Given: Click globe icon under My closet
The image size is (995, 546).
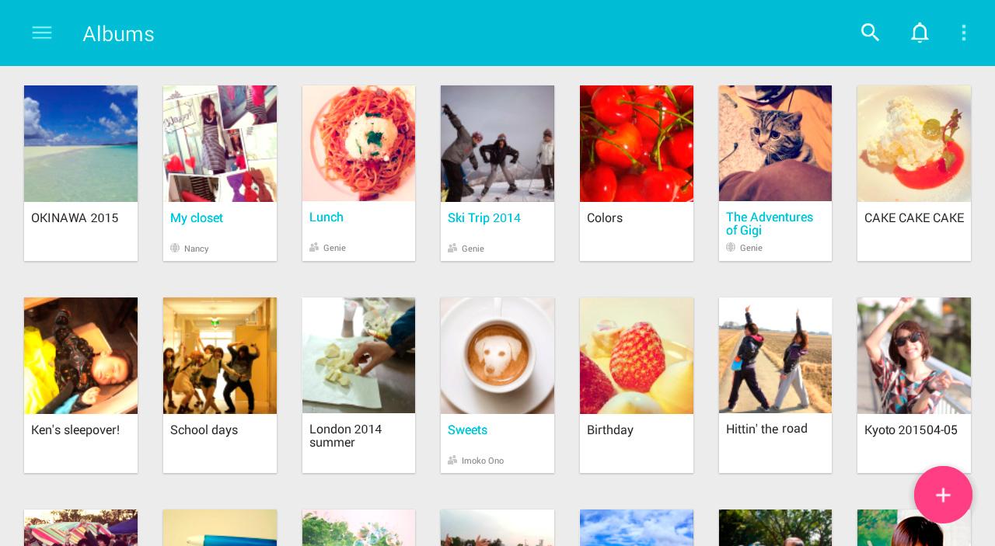Looking at the screenshot, I should pyautogui.click(x=175, y=249).
